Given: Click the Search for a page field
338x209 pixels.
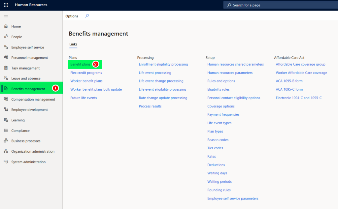Looking at the screenshot, I should pyautogui.click(x=281, y=5).
